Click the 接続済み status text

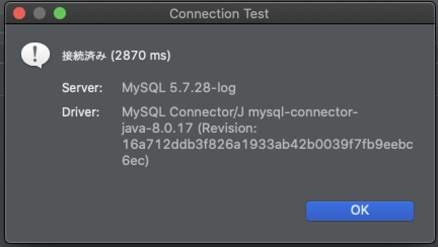coord(84,56)
